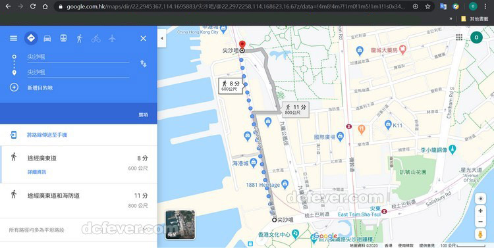Drop the Pegman for Street View

(x=480, y=234)
